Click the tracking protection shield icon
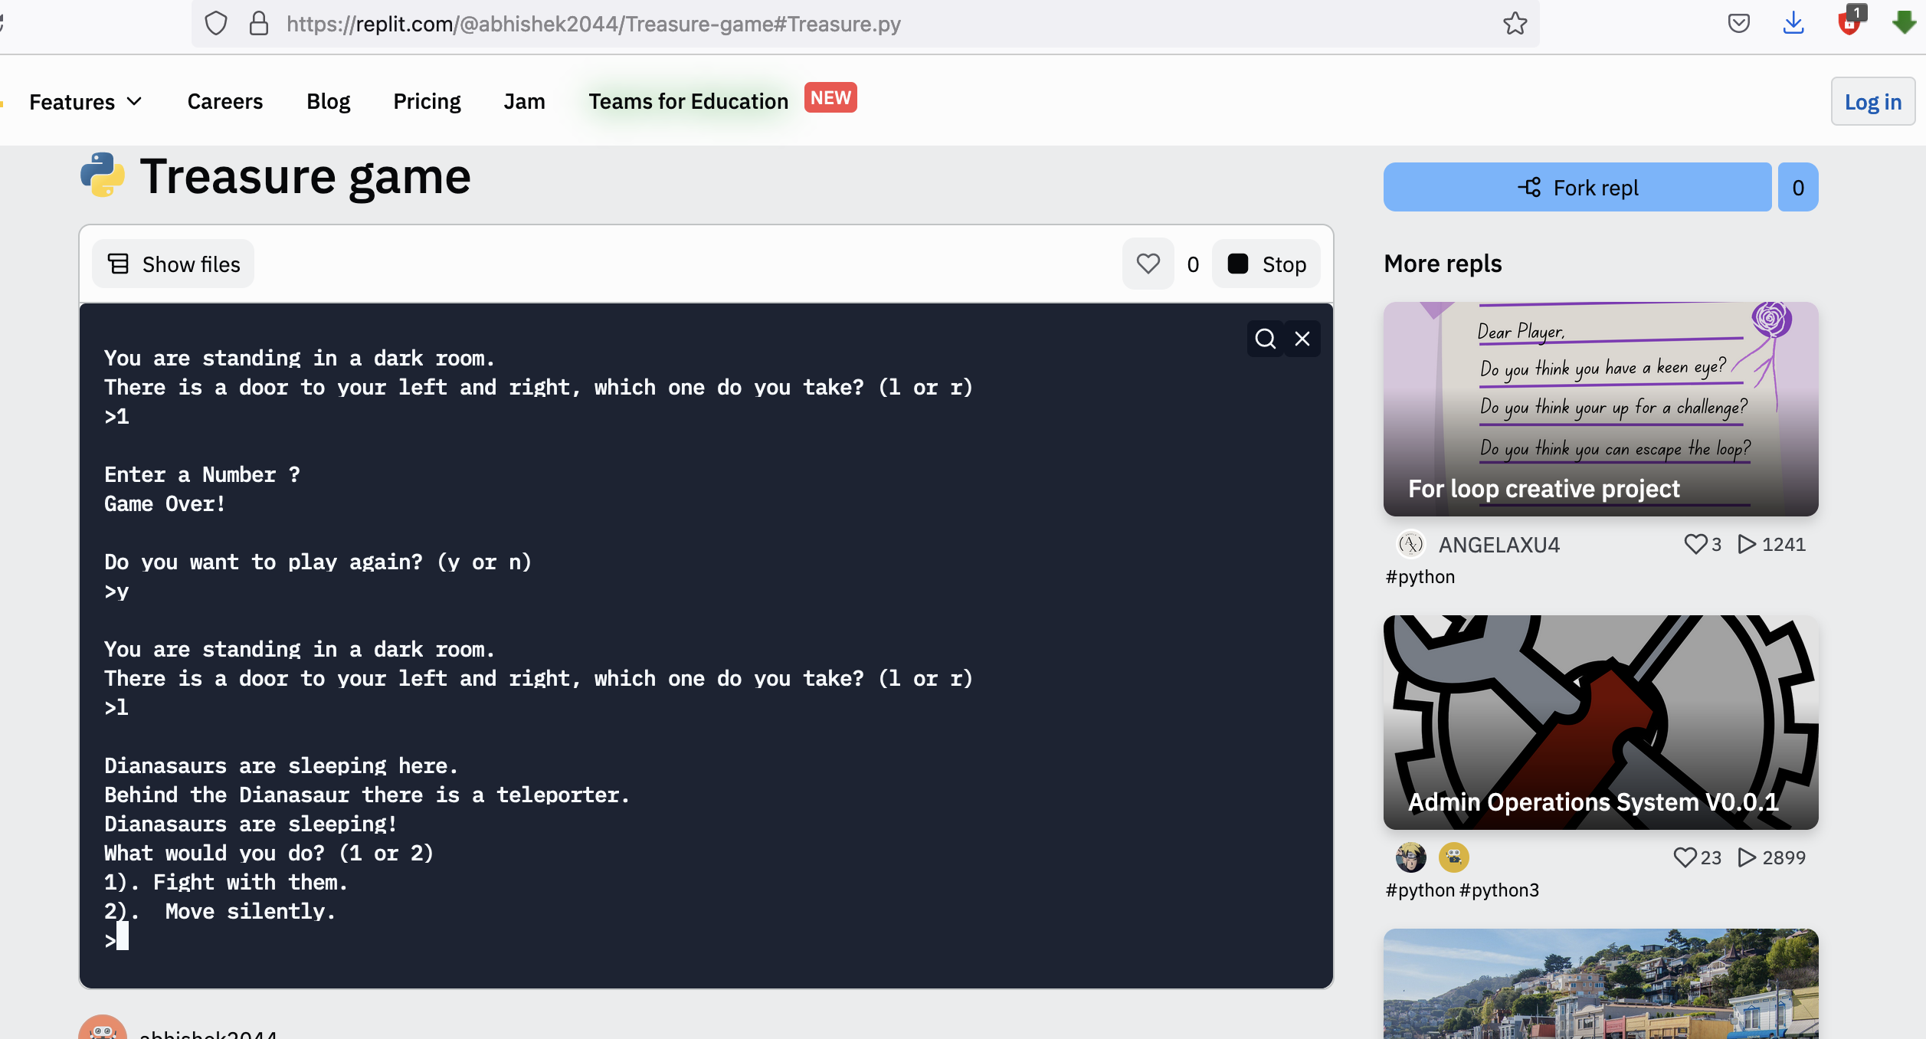Image resolution: width=1926 pixels, height=1039 pixels. click(216, 24)
